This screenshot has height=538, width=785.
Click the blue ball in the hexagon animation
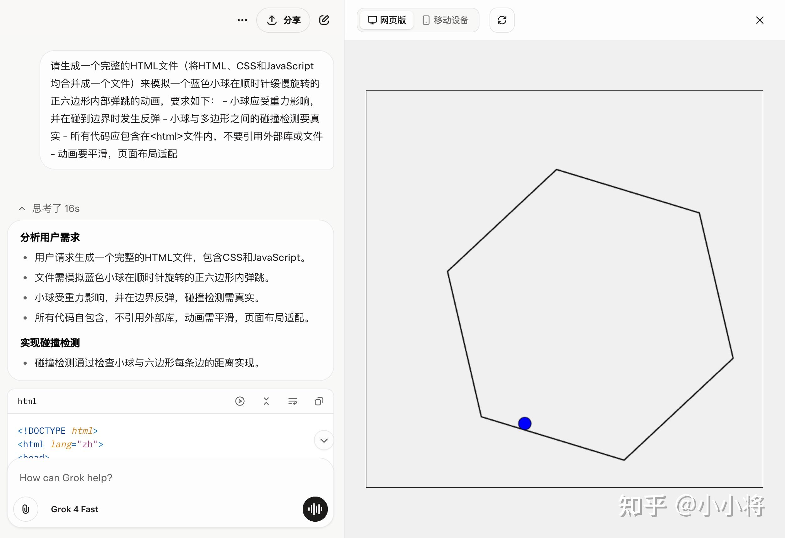point(525,423)
